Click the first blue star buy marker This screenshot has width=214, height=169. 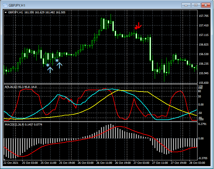pyautogui.click(x=48, y=65)
